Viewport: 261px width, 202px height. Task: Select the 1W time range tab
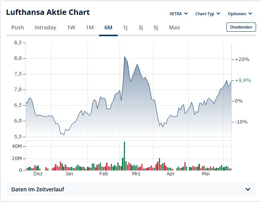(x=71, y=27)
